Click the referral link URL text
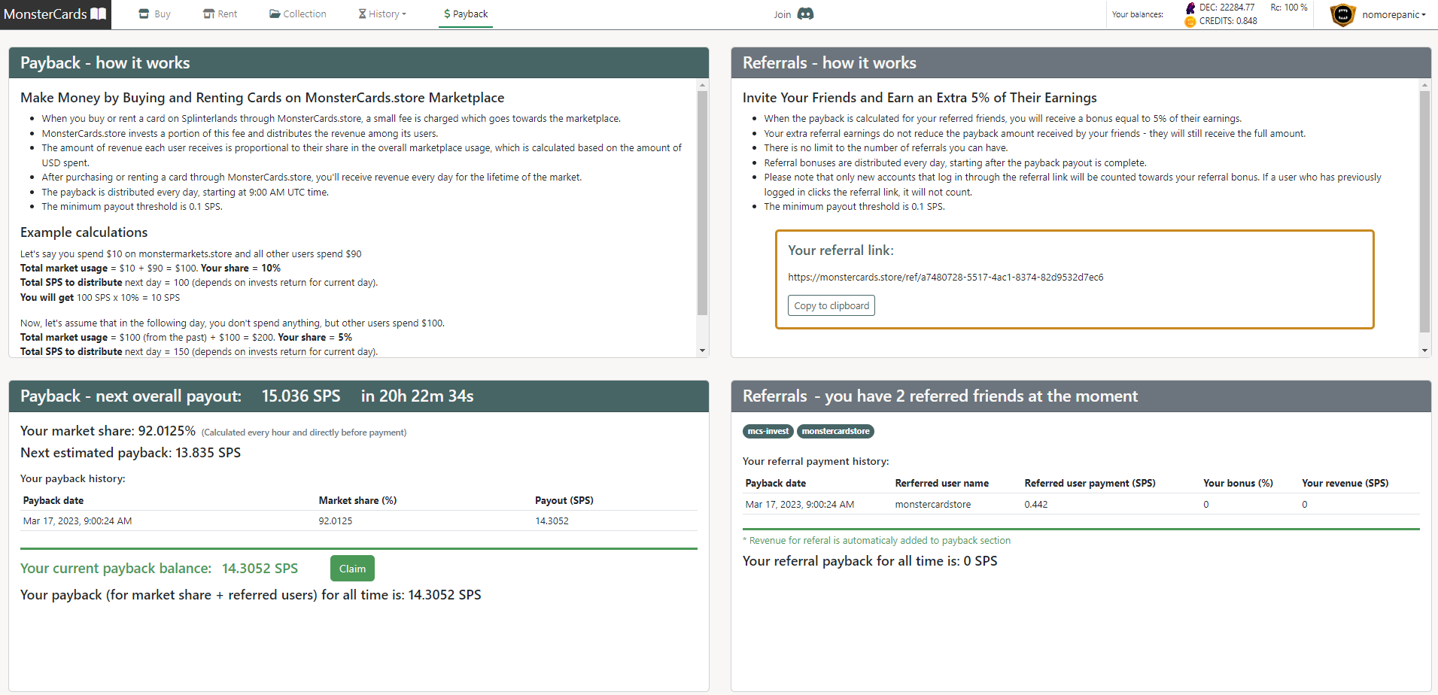Image resolution: width=1438 pixels, height=695 pixels. pyautogui.click(x=946, y=278)
